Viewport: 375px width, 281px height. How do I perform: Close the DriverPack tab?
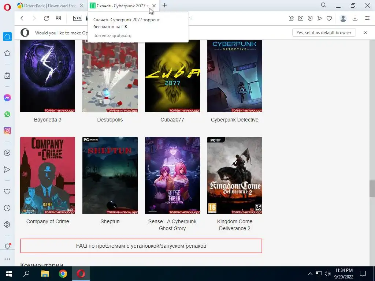pyautogui.click(x=82, y=6)
